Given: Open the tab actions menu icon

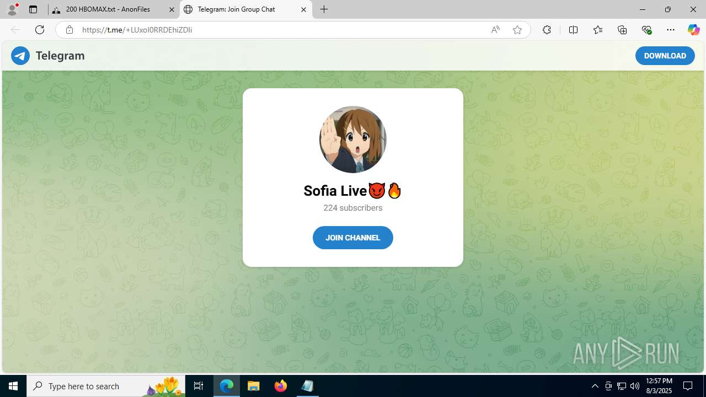Looking at the screenshot, I should (x=33, y=9).
